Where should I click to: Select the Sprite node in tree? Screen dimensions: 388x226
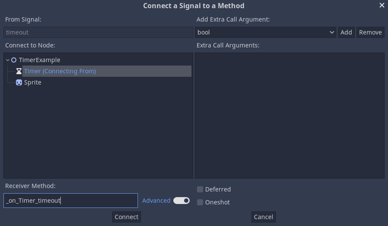coord(33,82)
